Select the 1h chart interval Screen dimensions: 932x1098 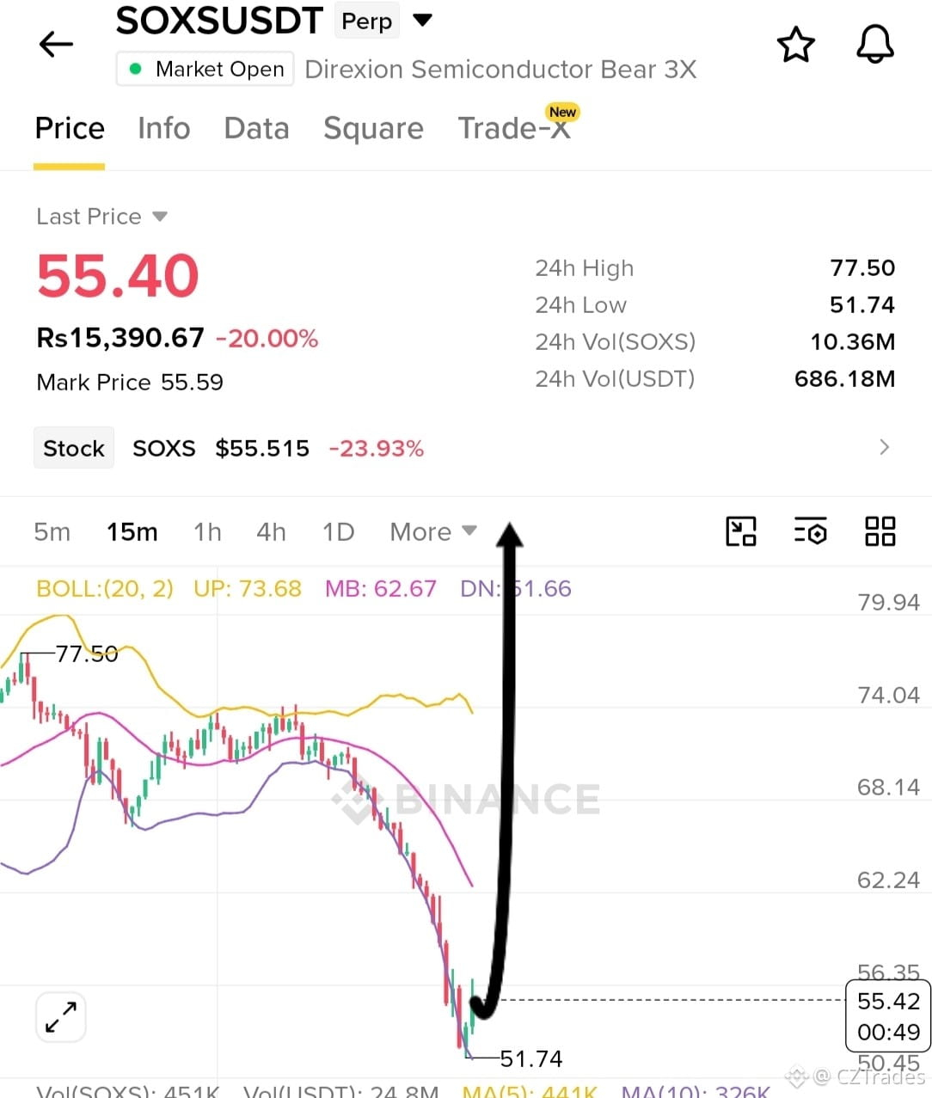click(x=207, y=532)
